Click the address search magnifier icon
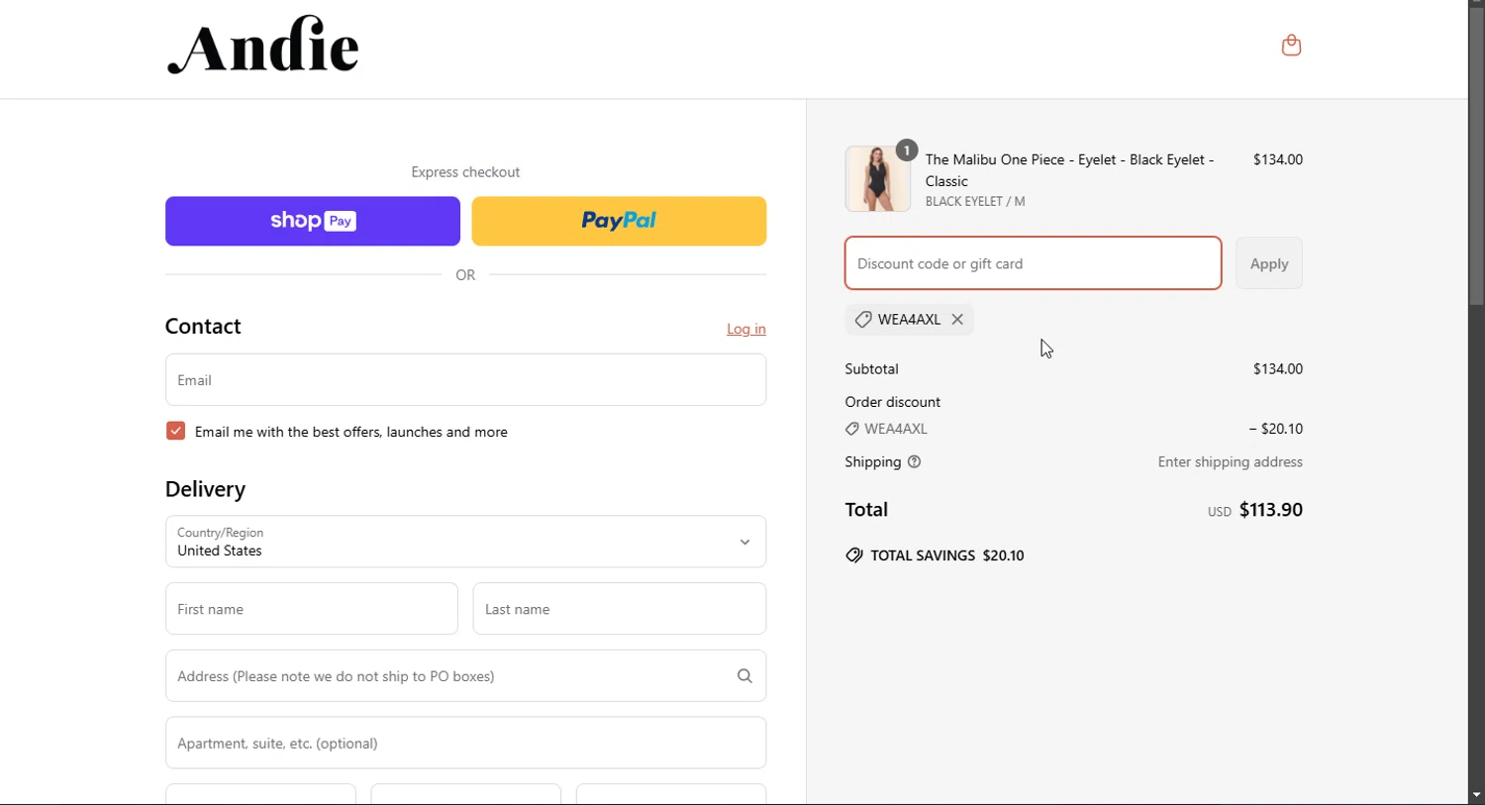Image resolution: width=1485 pixels, height=805 pixels. [x=744, y=676]
